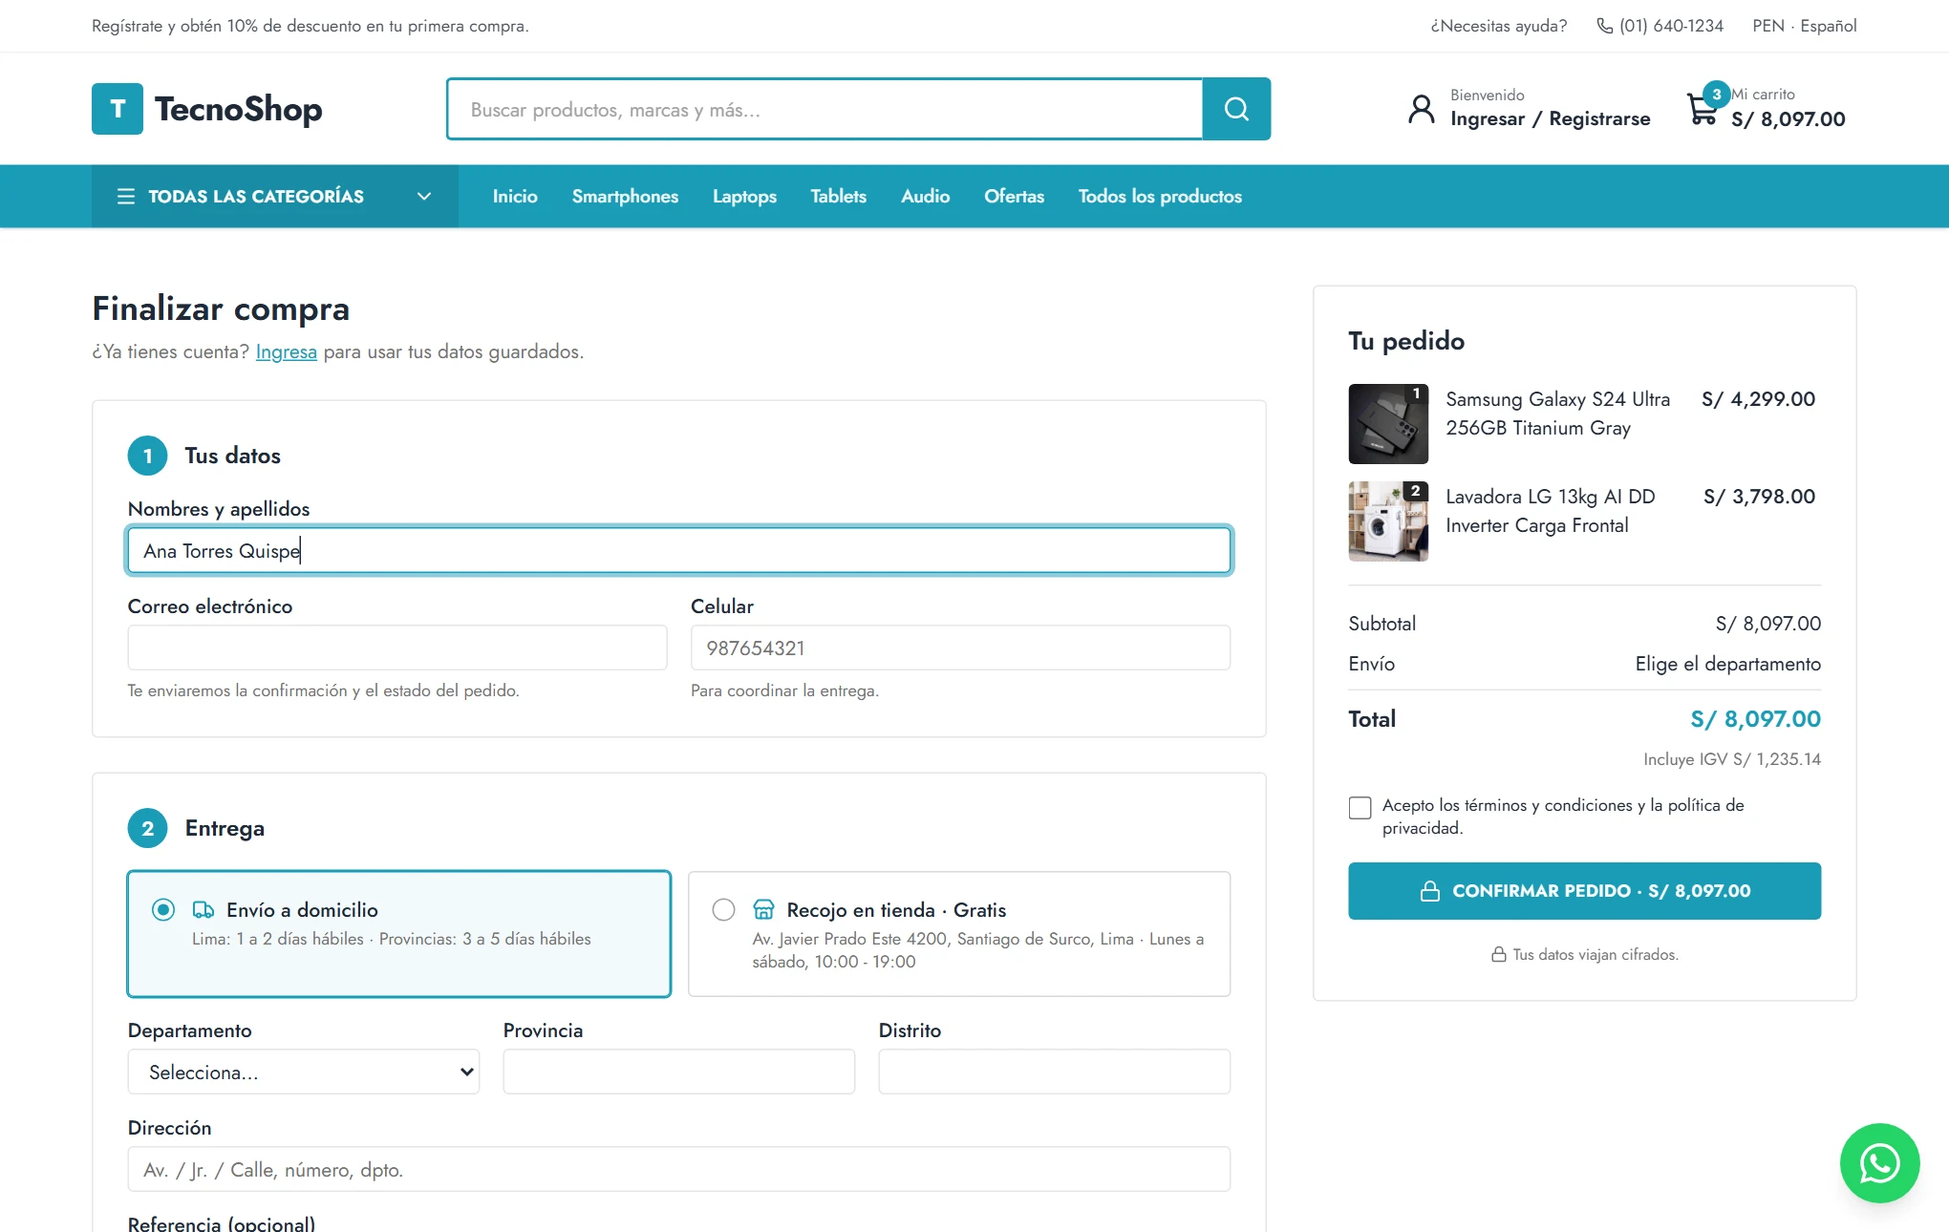Click the step 2 badge for Entrega

(x=147, y=828)
